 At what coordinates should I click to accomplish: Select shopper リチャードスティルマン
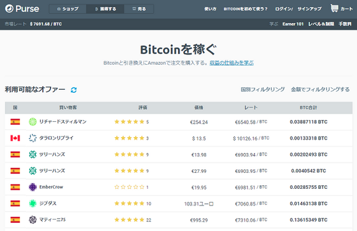pyautogui.click(x=63, y=122)
